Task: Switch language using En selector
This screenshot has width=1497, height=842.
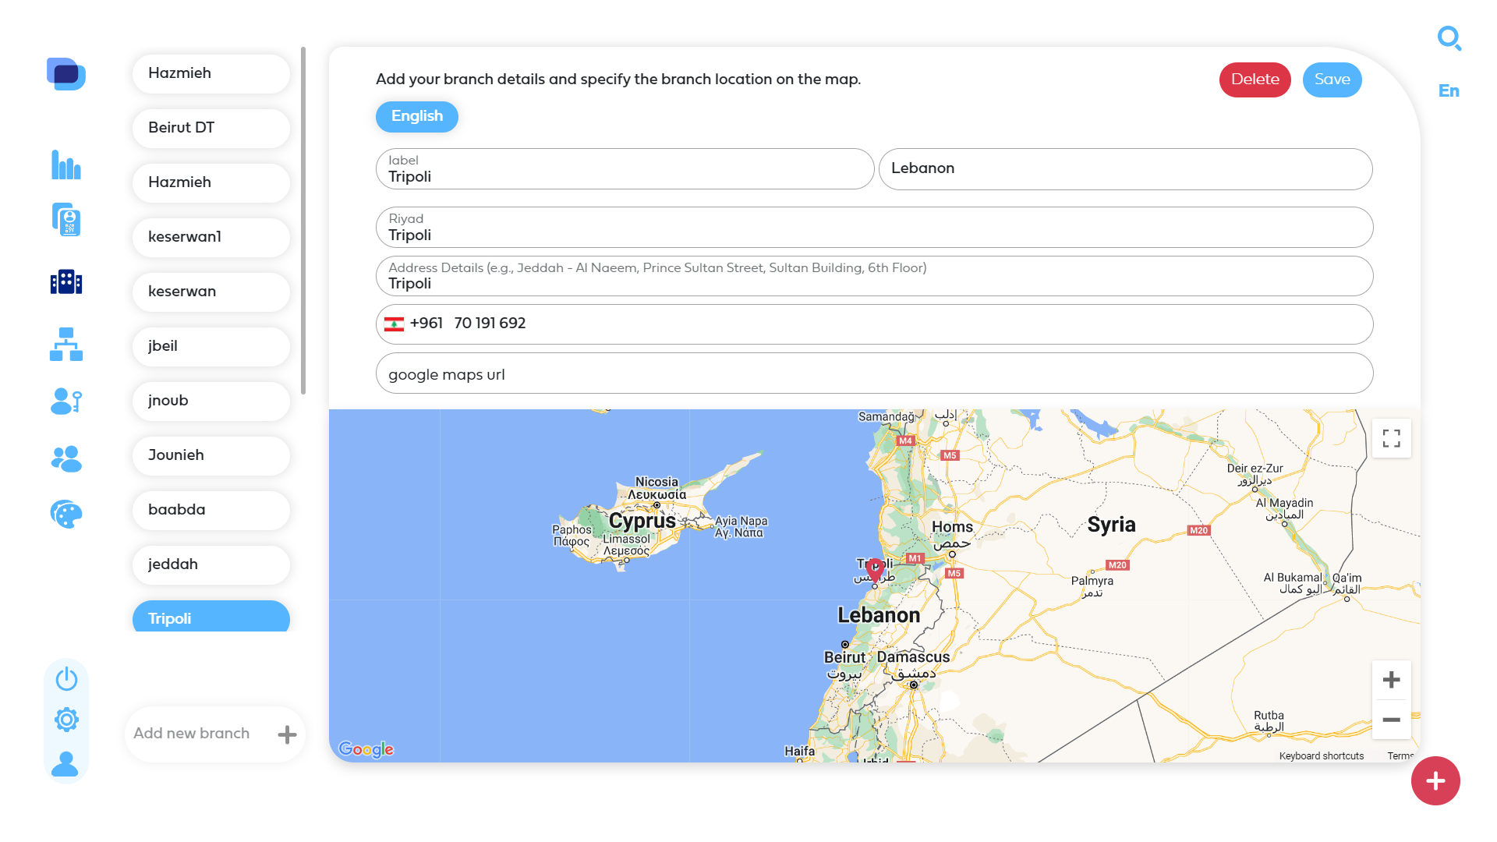Action: (1449, 91)
